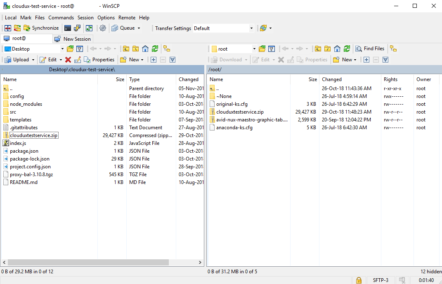
Task: Click local Invert Selection icon
Action: pos(173,60)
